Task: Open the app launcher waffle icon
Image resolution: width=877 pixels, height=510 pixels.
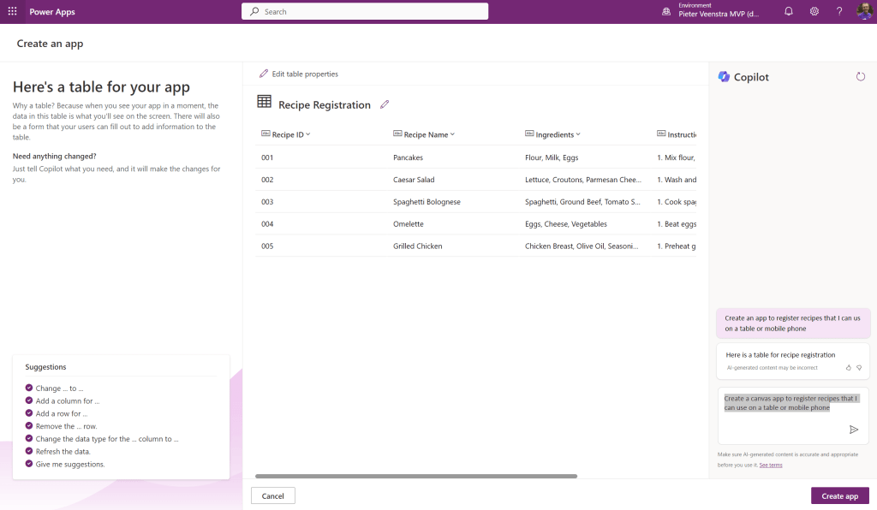Action: tap(12, 11)
